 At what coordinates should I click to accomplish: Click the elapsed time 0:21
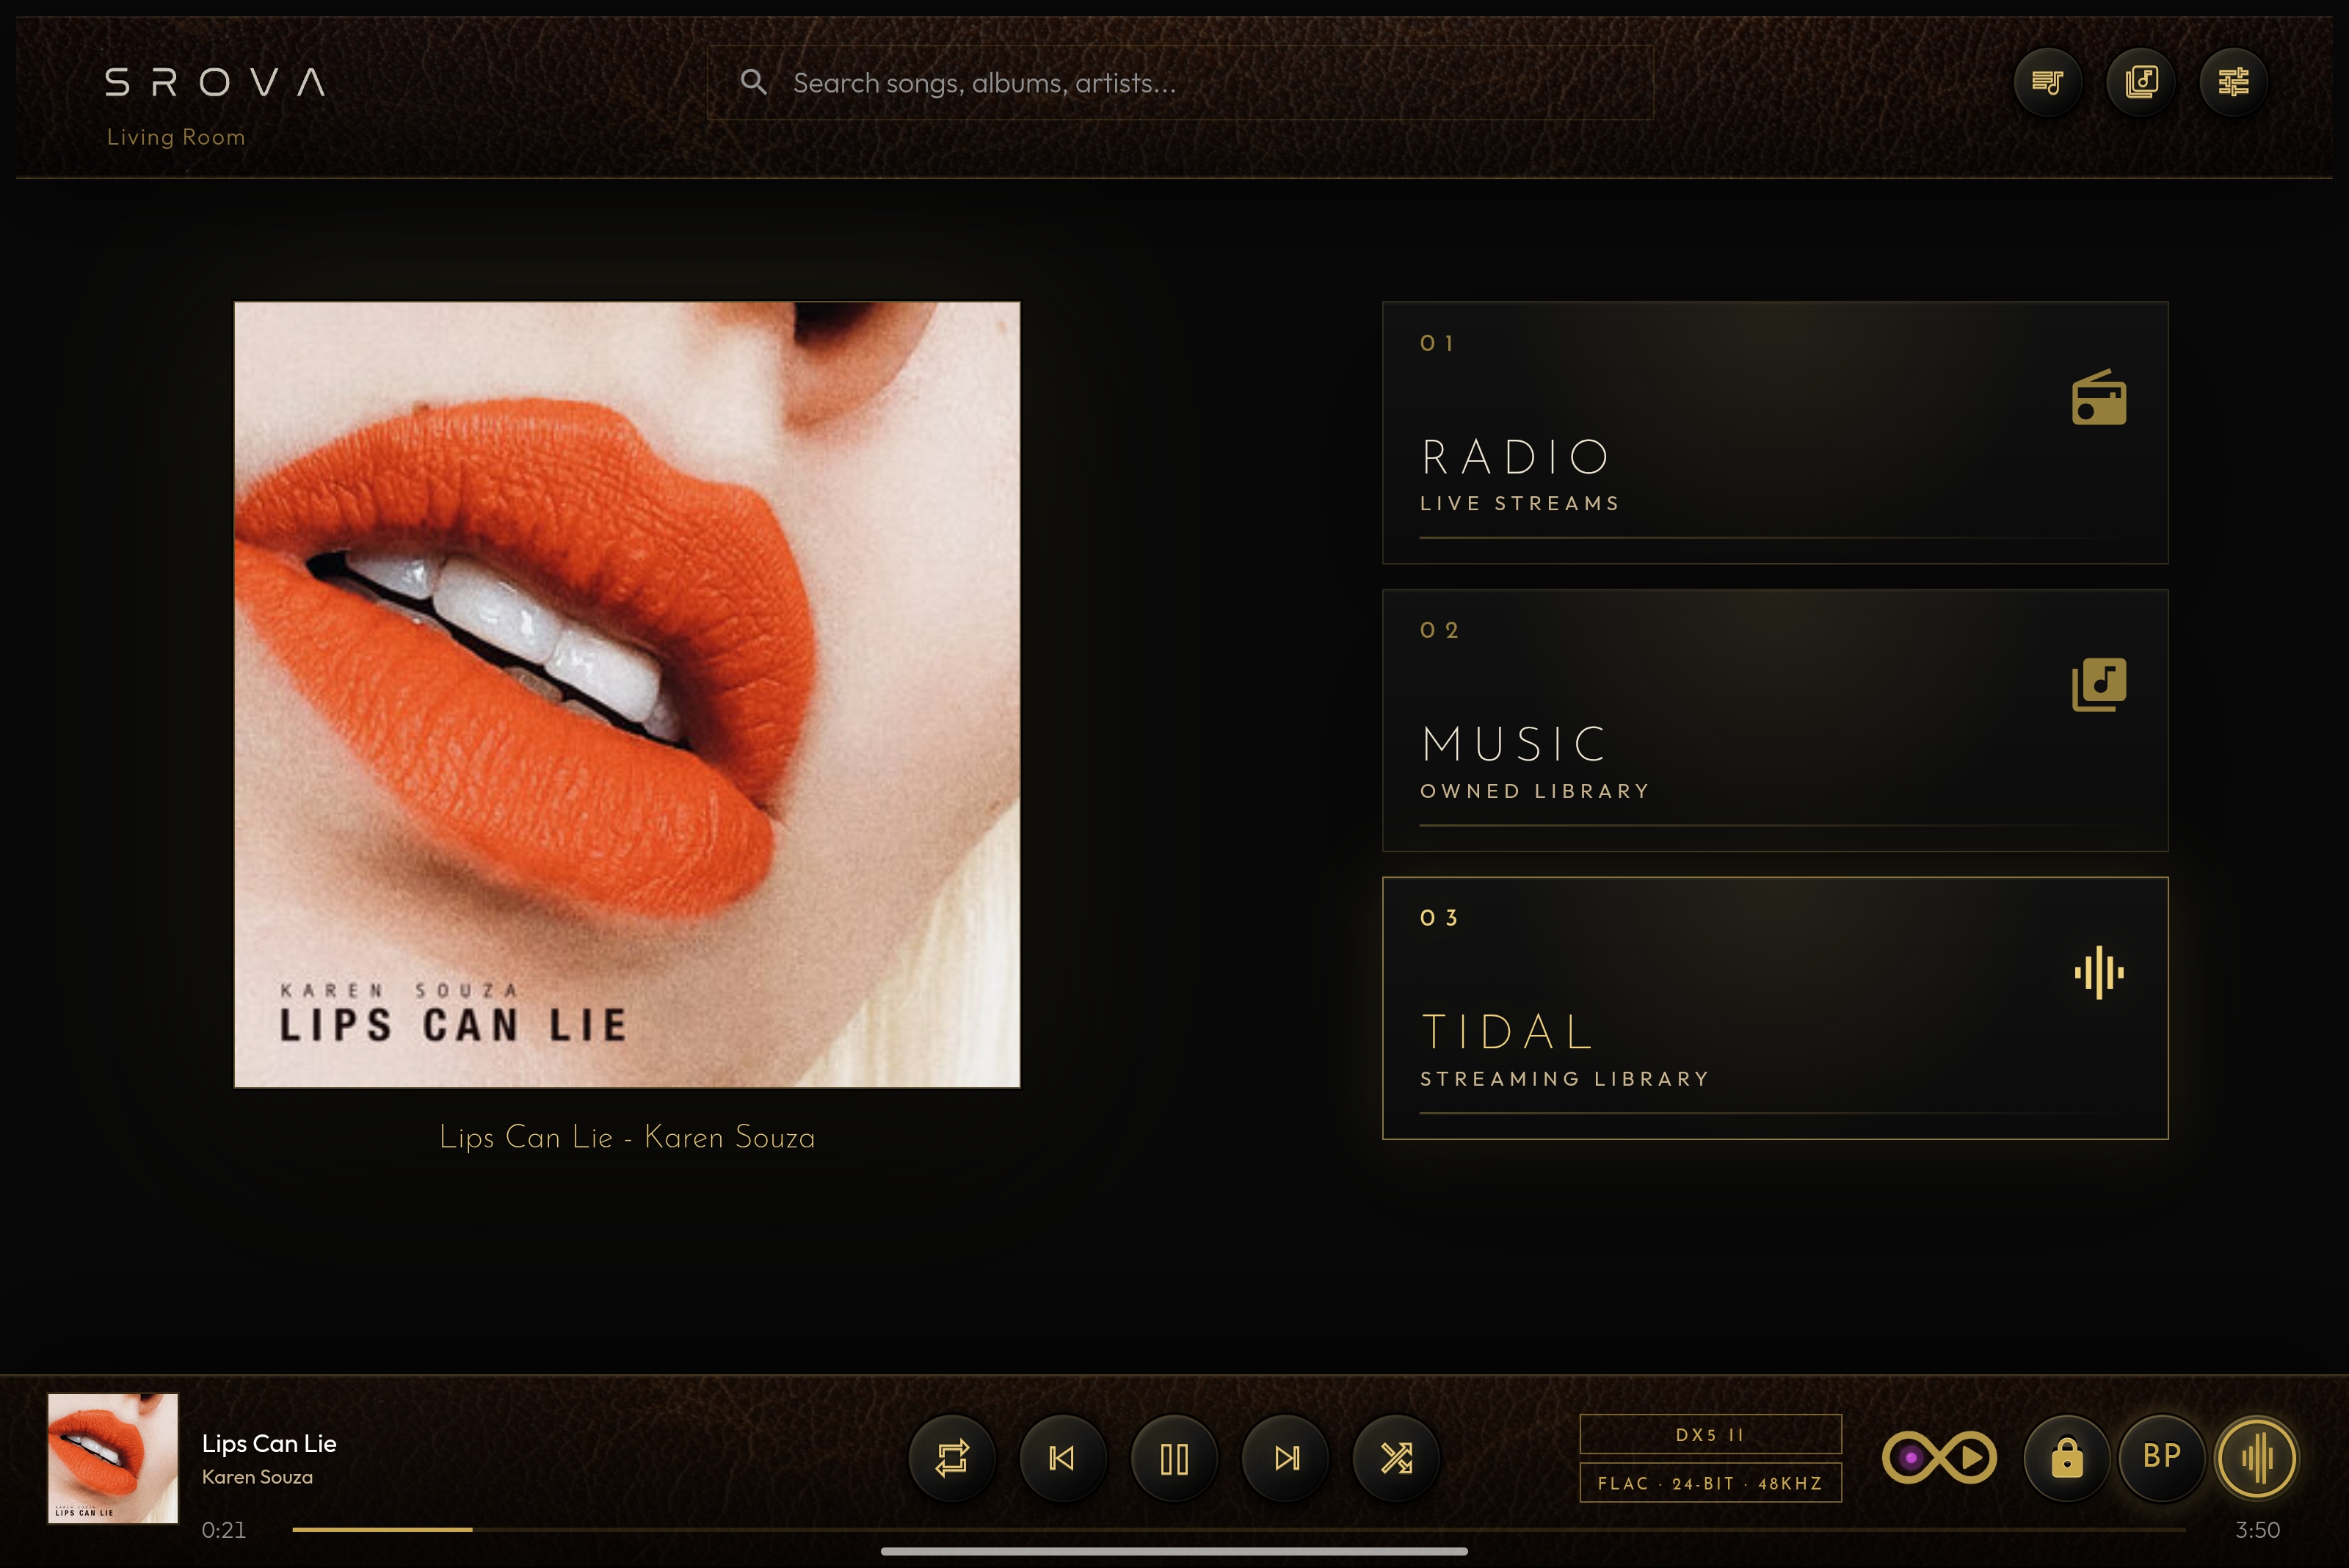click(223, 1530)
